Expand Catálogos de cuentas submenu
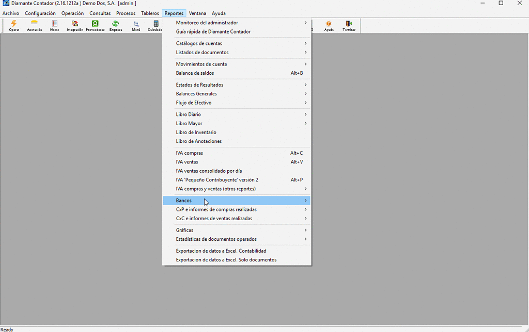Viewport: 529px width, 332px height. 237,43
